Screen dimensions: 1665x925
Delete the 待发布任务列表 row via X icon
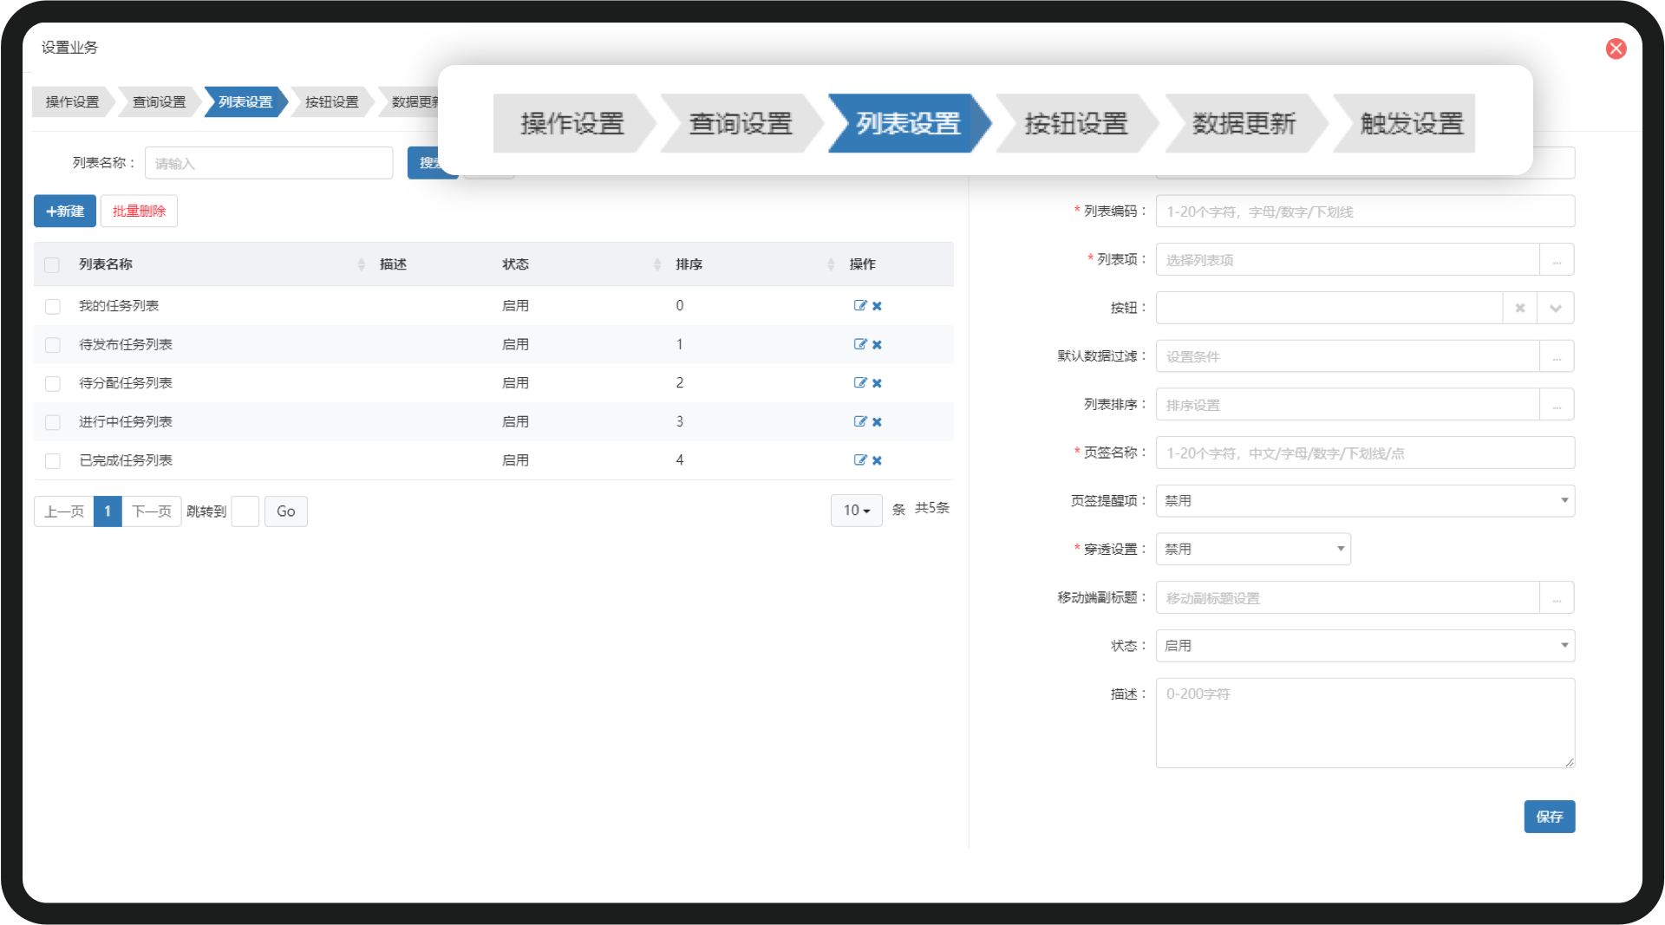click(x=877, y=345)
